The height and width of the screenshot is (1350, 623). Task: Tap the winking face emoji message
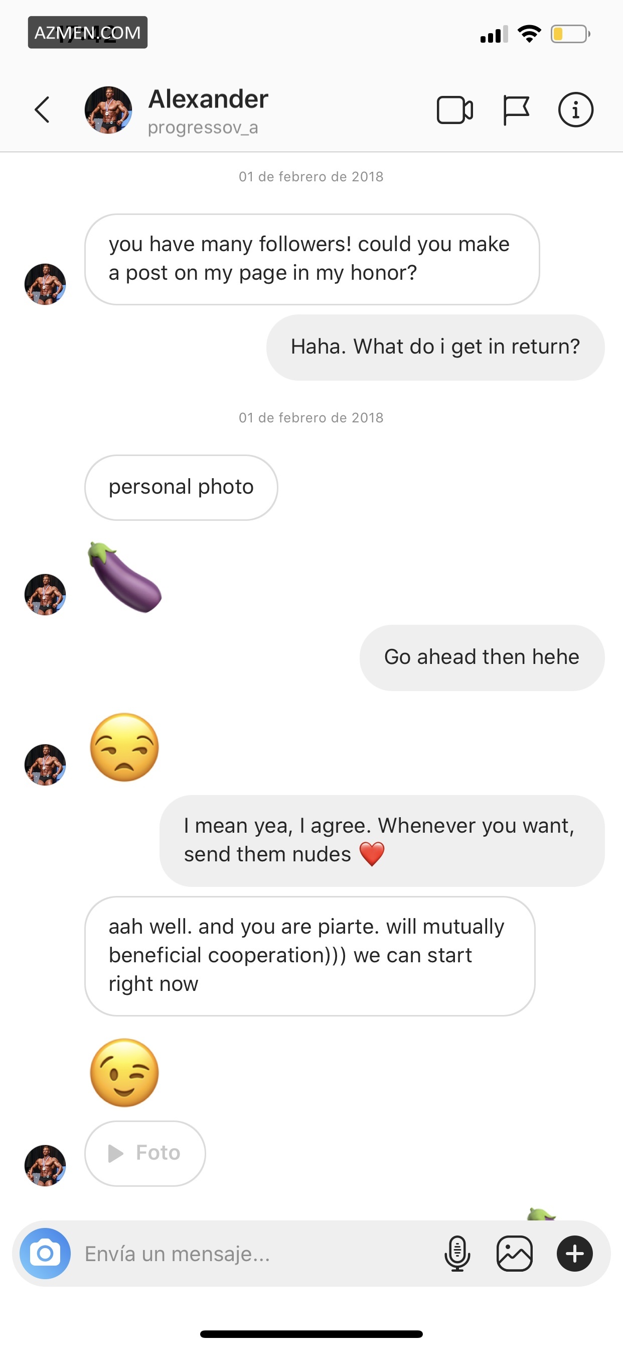124,1072
